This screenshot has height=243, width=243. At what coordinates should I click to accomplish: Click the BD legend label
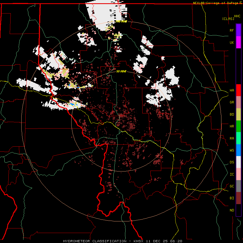[x=232, y=114]
